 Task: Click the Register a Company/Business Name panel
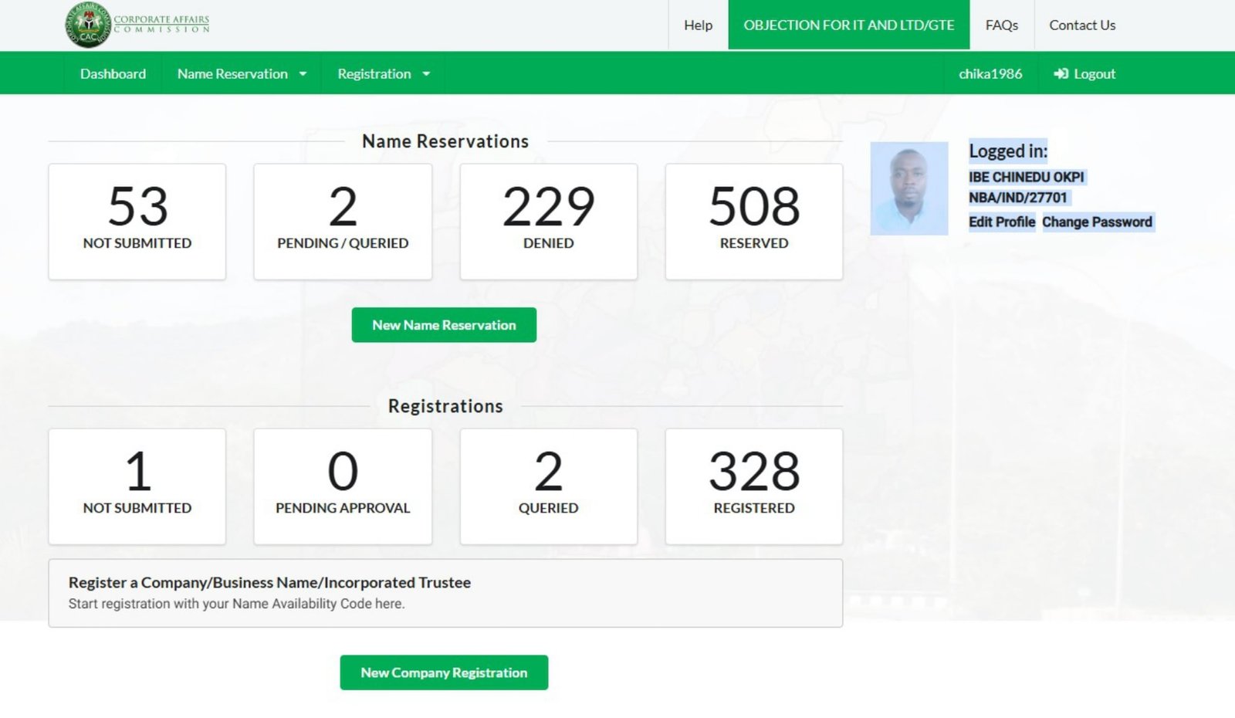(x=445, y=592)
